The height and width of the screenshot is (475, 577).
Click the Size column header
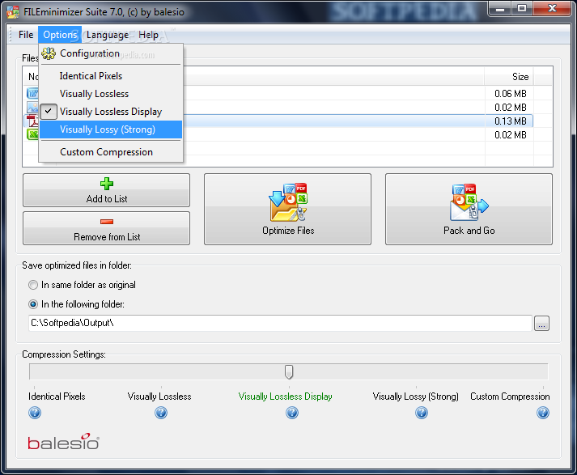coord(509,77)
